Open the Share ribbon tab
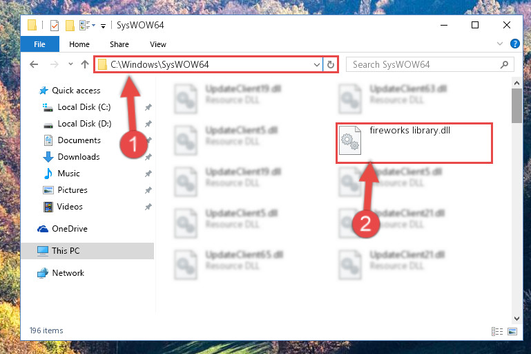This screenshot has width=531, height=354. pos(119,44)
